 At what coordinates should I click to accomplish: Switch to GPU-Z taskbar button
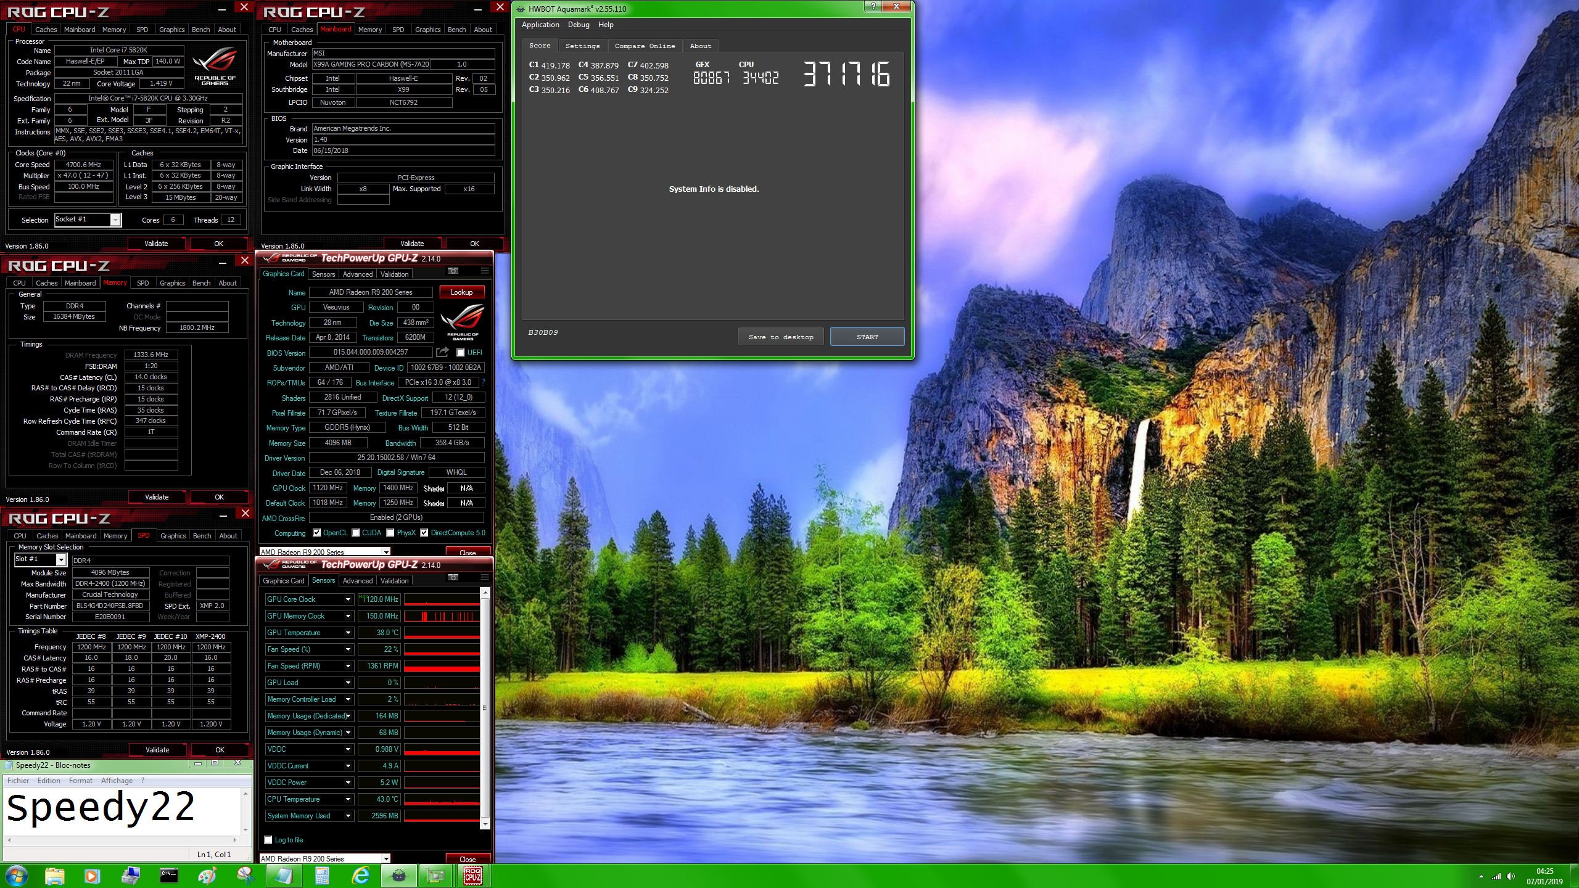pyautogui.click(x=437, y=876)
